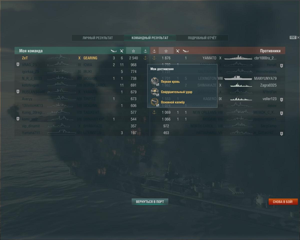Click the Первая кровь achievement medal

(155, 81)
